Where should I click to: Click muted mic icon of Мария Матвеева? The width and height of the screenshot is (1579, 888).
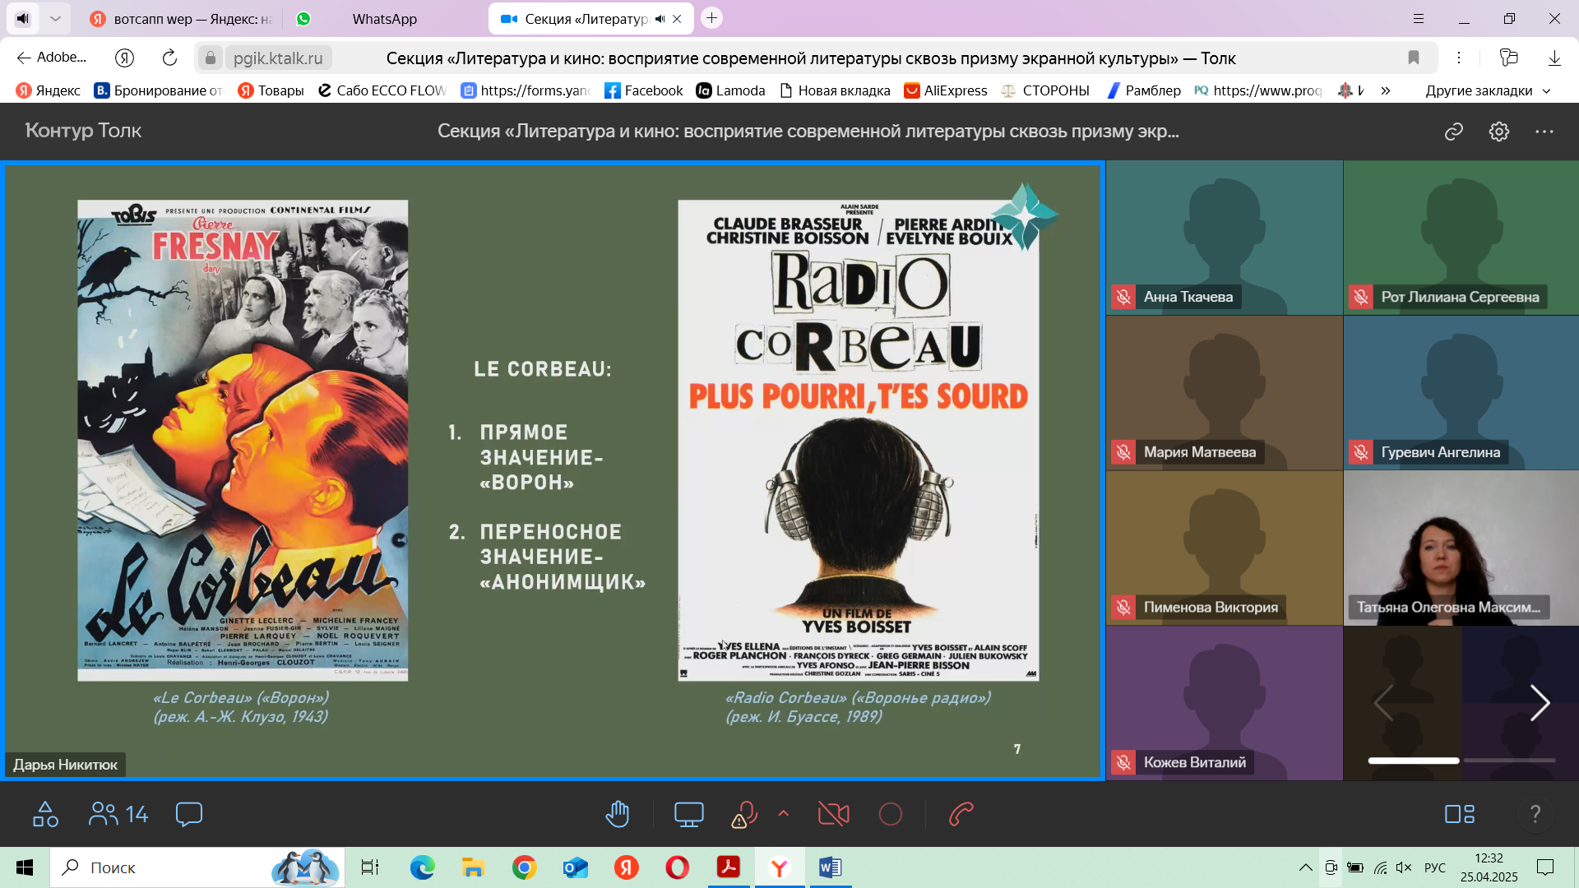(1123, 452)
